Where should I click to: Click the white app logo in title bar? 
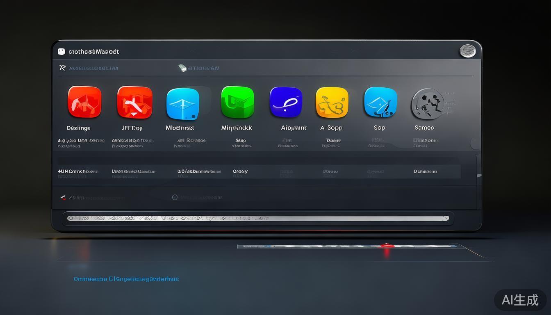pyautogui.click(x=61, y=52)
